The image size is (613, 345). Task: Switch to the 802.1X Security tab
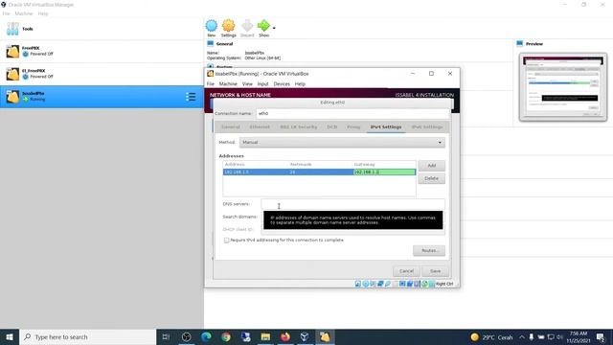299,126
